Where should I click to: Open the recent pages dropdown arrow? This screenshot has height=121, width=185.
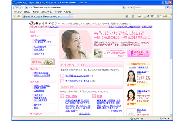pyautogui.click(x=23, y=7)
